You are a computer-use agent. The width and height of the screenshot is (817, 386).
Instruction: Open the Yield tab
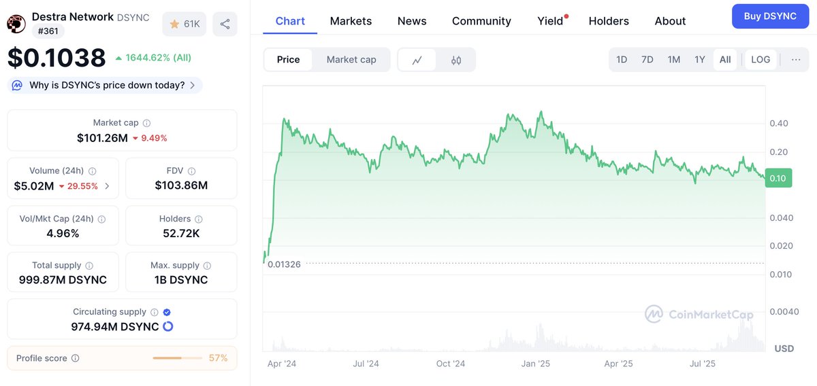(551, 21)
